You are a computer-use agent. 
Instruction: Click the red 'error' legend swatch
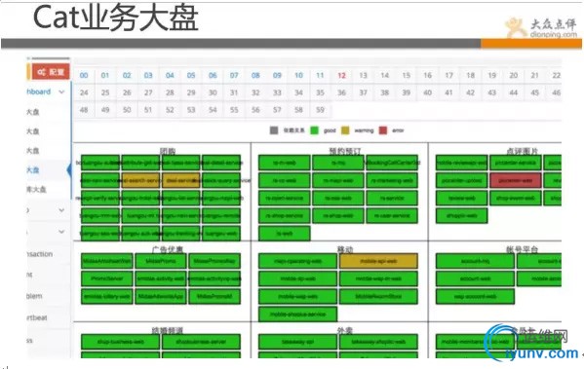click(383, 130)
